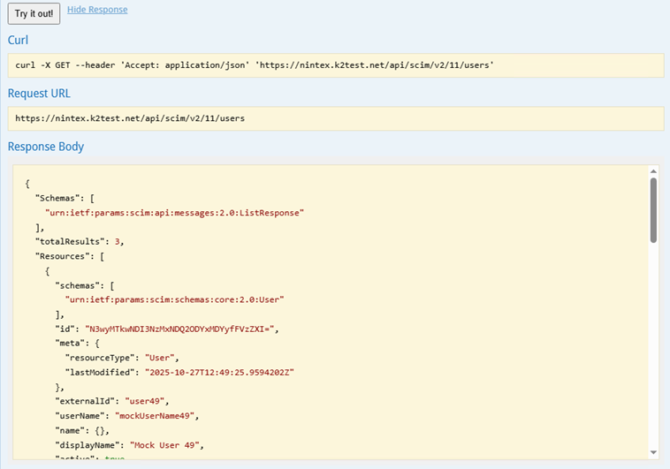This screenshot has width=670, height=469.
Task: Click the Try it out! button
Action: [x=34, y=13]
